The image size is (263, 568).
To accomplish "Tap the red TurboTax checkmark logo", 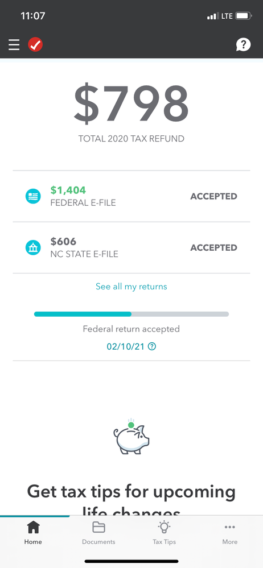I will [x=35, y=45].
